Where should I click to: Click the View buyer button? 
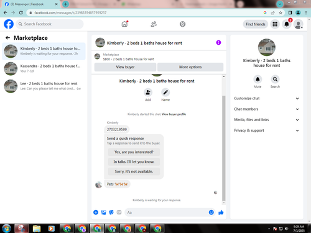(x=125, y=67)
